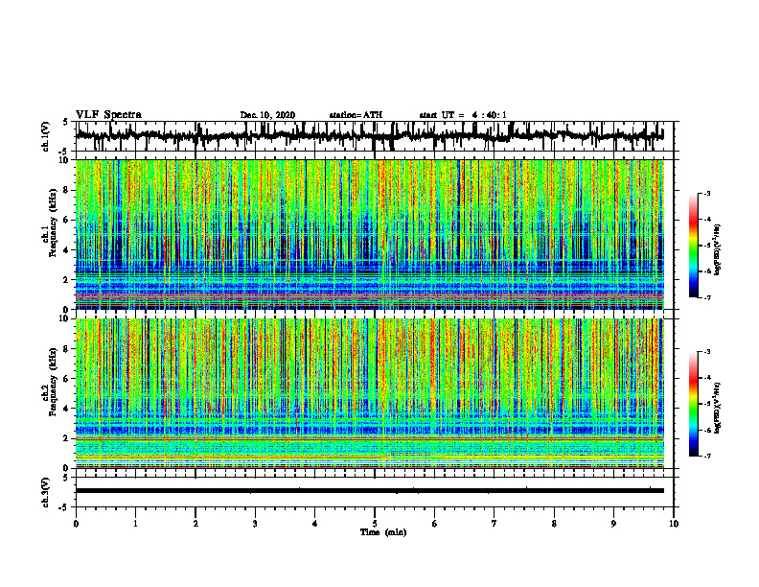The height and width of the screenshot is (587, 759).
Task: Select the date 'Dec. 10, 2020'
Action: coord(267,115)
